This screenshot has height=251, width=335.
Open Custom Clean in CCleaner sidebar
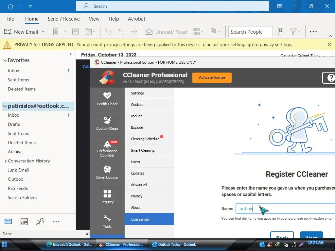pos(107,124)
